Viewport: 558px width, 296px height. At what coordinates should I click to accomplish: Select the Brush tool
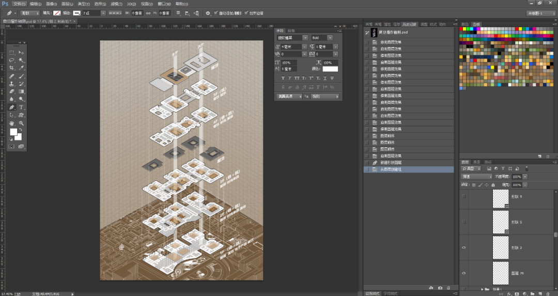click(21, 76)
